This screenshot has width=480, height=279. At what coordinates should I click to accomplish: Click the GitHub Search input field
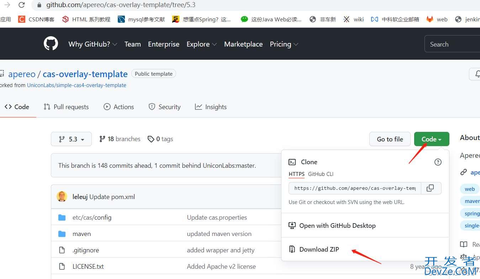[452, 44]
